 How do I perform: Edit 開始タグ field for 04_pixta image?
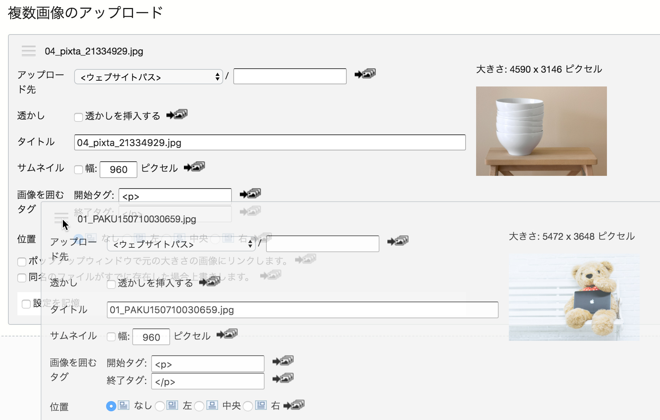(x=175, y=195)
